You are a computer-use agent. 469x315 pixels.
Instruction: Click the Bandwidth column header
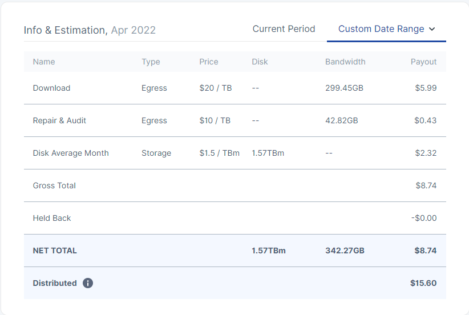click(x=345, y=62)
